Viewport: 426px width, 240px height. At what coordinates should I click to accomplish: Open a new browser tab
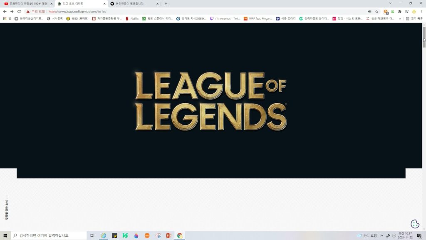[x=166, y=4]
